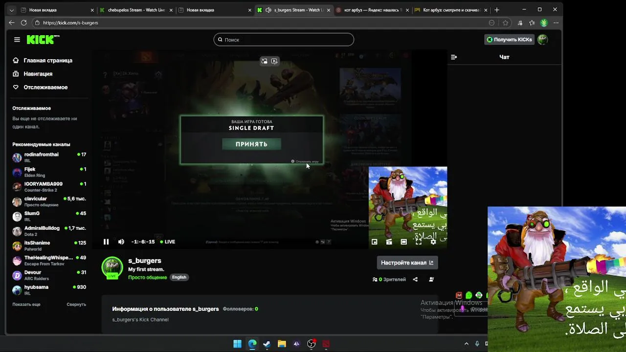Screen dimensions: 626x352
Task: Open Steam from the taskbar
Action: click(x=267, y=344)
